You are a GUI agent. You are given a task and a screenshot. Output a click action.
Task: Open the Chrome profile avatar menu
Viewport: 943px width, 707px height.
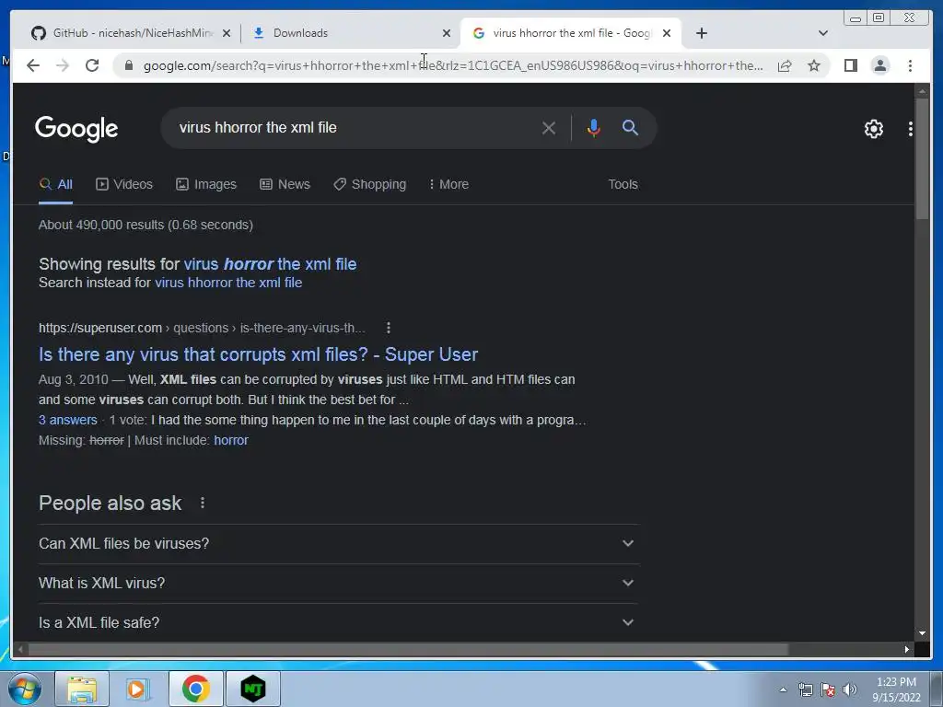[879, 65]
